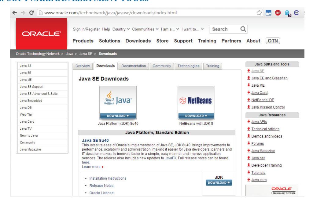Click the red download icon beside Java ME link
The image size is (313, 205).
pyautogui.click(x=249, y=85)
